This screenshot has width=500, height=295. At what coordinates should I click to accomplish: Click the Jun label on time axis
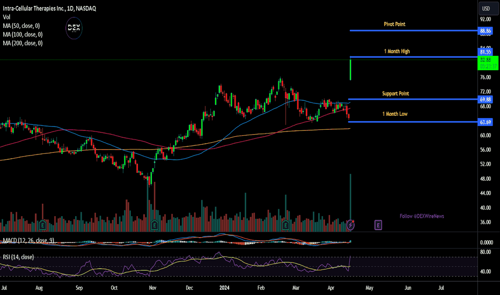408,287
